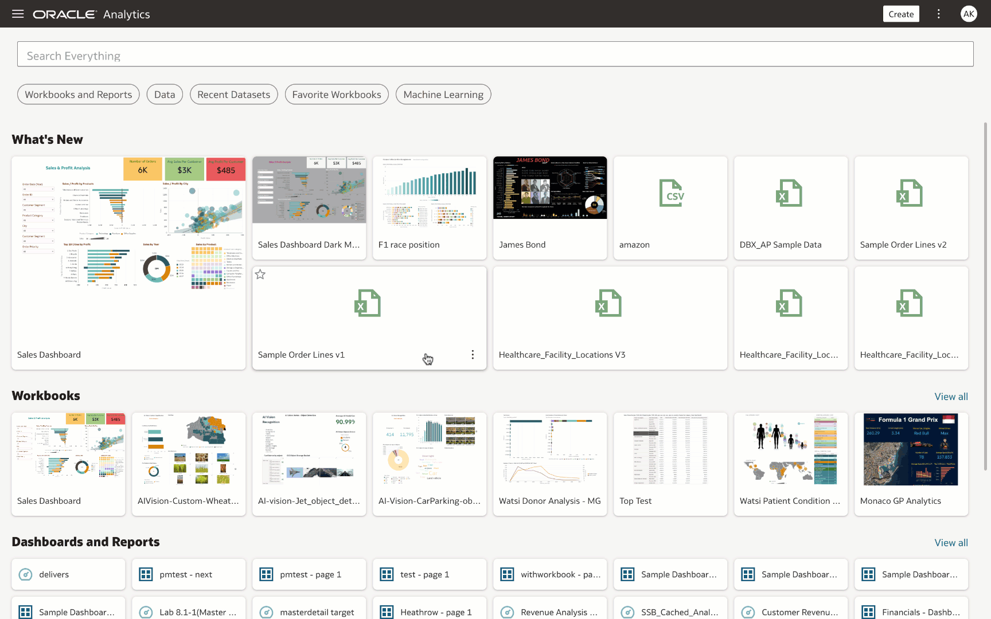991x619 pixels.
Task: Open Heathrow - page 1 dashboard icon
Action: [387, 612]
